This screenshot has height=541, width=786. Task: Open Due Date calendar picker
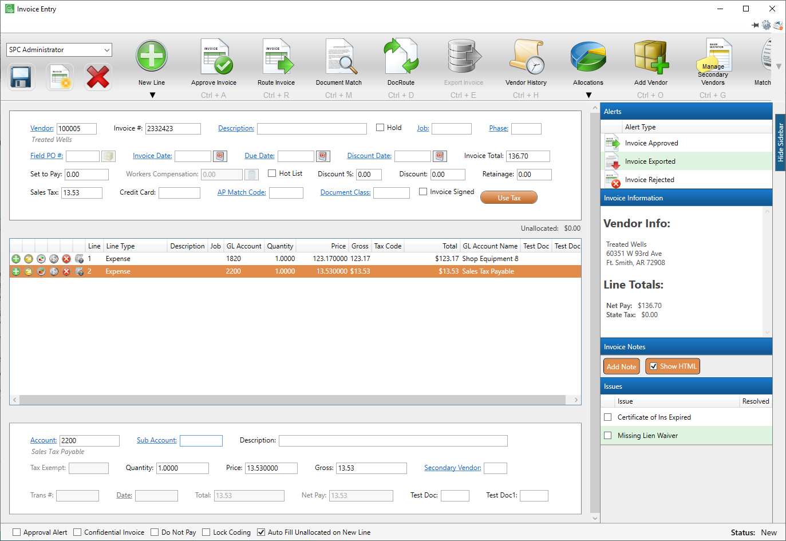point(323,156)
